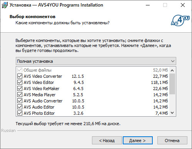Uncheck the AVS Video Editor checkbox
Screen dimensions: 192x149
point(20,82)
